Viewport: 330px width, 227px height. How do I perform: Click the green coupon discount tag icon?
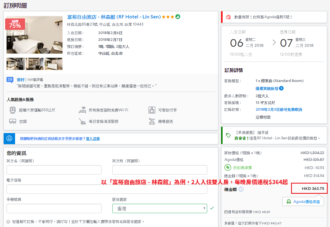227,167
